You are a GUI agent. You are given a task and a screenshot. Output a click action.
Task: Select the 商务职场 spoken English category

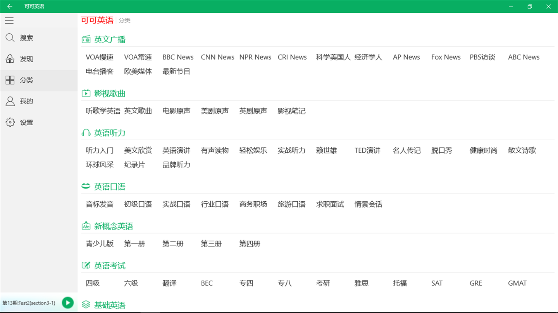253,204
